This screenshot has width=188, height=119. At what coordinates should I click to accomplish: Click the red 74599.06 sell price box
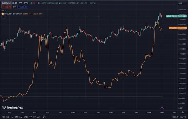click(x=7, y=7)
